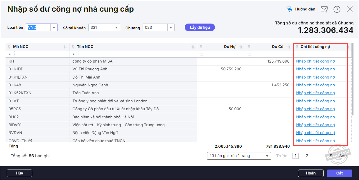
Task: Click pin icon on Tên NCC column
Action: tap(73, 47)
